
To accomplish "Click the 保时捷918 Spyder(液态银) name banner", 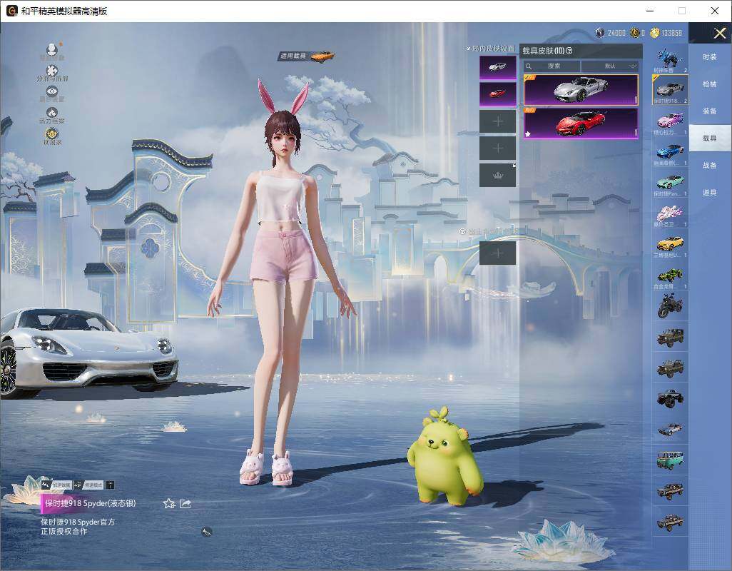I will 90,503.
